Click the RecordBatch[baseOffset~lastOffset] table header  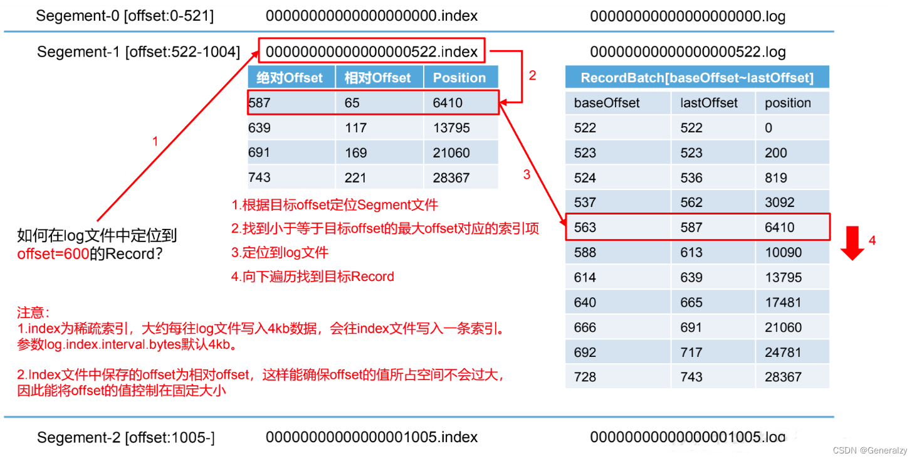point(696,78)
